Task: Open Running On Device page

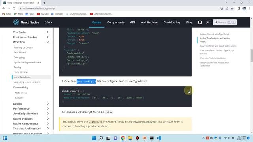Action: (23, 47)
